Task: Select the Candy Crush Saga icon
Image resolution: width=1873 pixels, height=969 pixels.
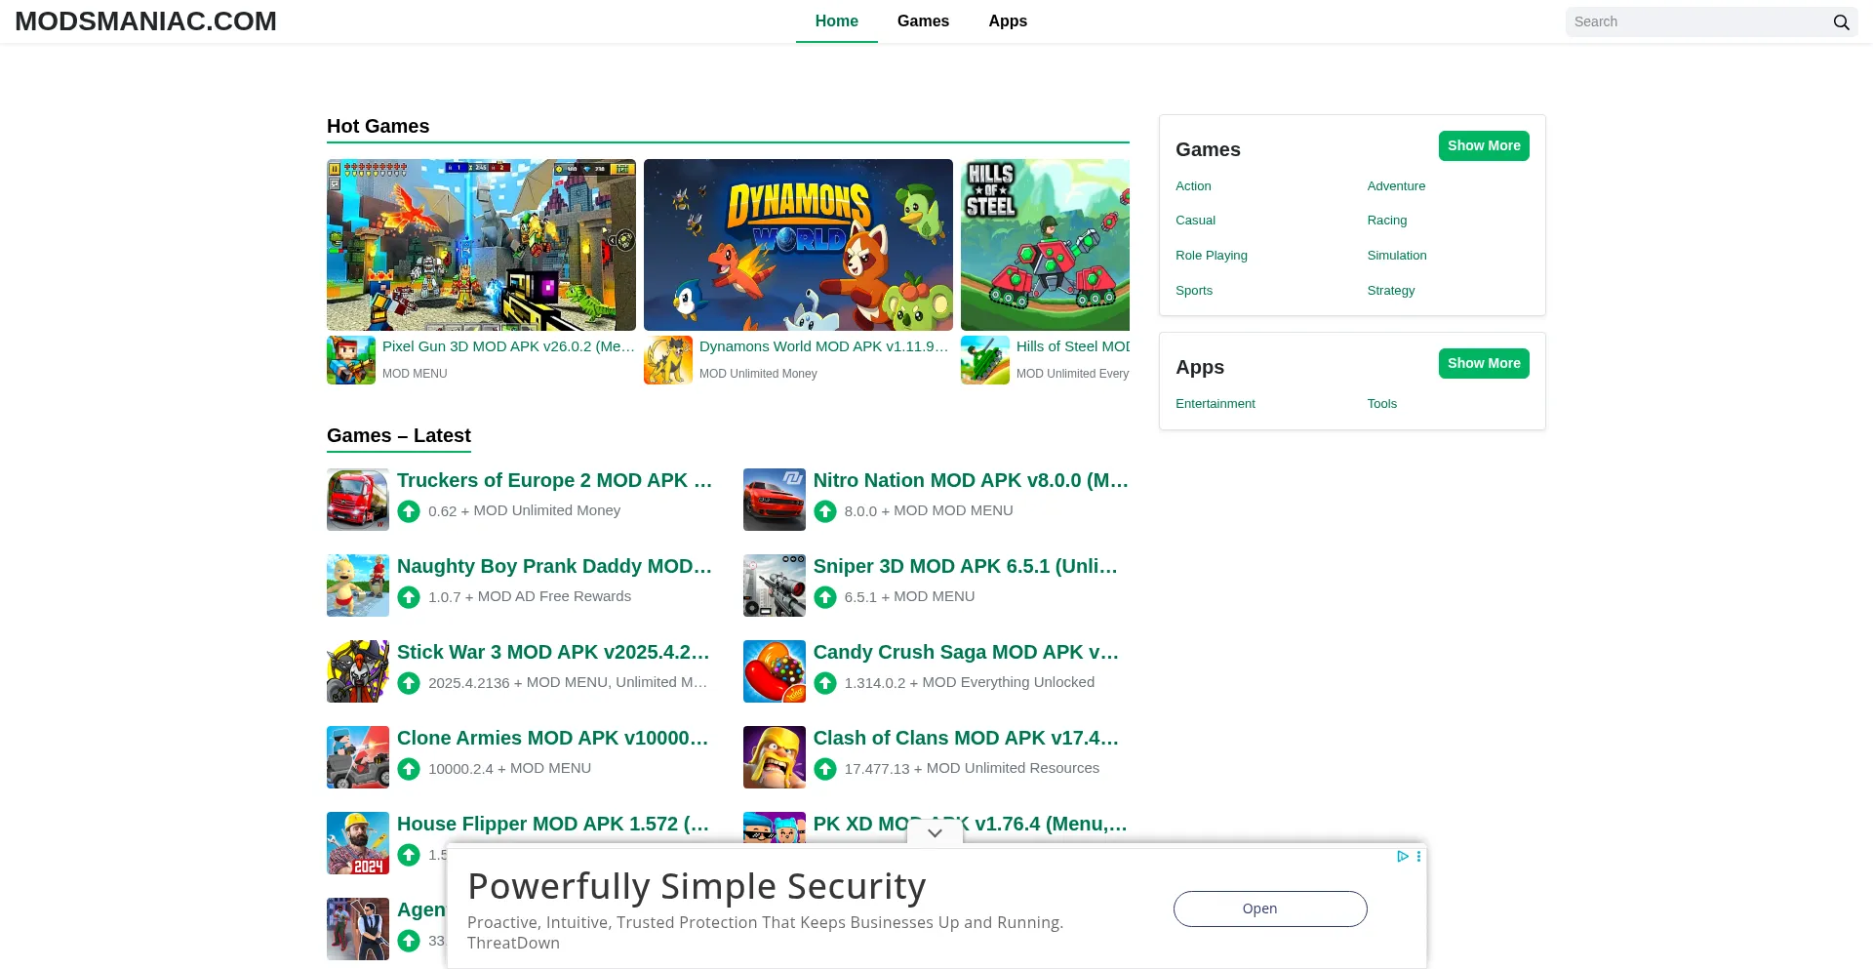Action: point(774,671)
